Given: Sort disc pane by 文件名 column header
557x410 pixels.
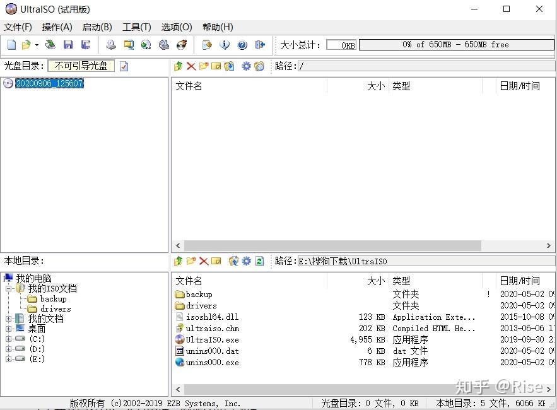Looking at the screenshot, I should point(249,86).
